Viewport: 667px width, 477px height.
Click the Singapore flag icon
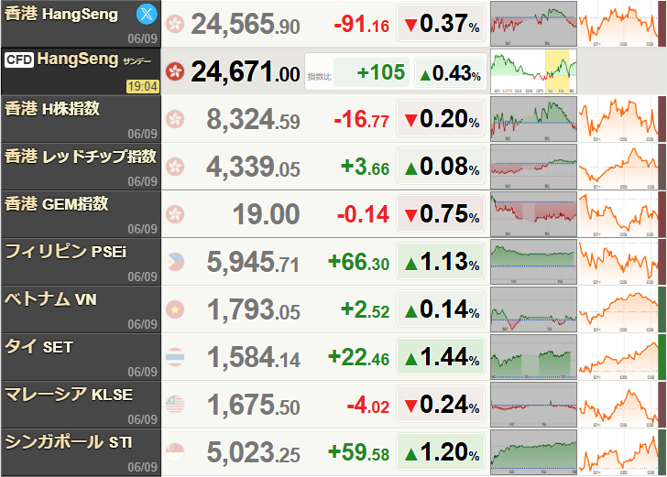click(175, 452)
